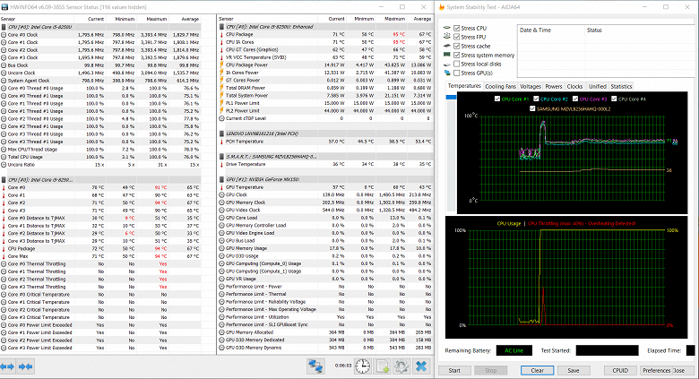699x379 pixels.
Task: Toggle CPU Core #3 graph checkbox
Action: (x=575, y=99)
